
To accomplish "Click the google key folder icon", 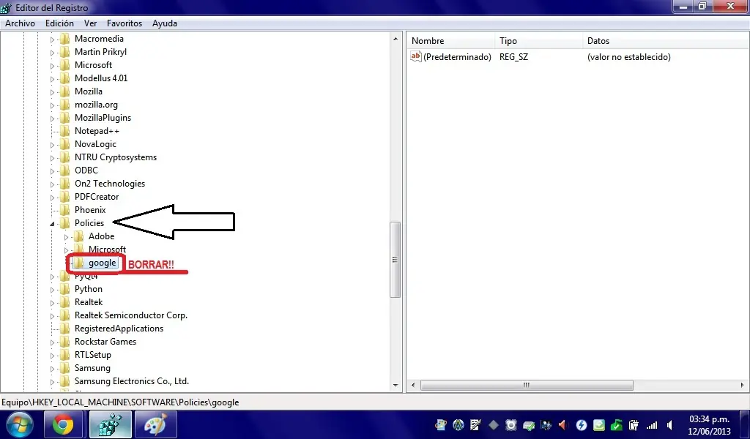I will (78, 263).
